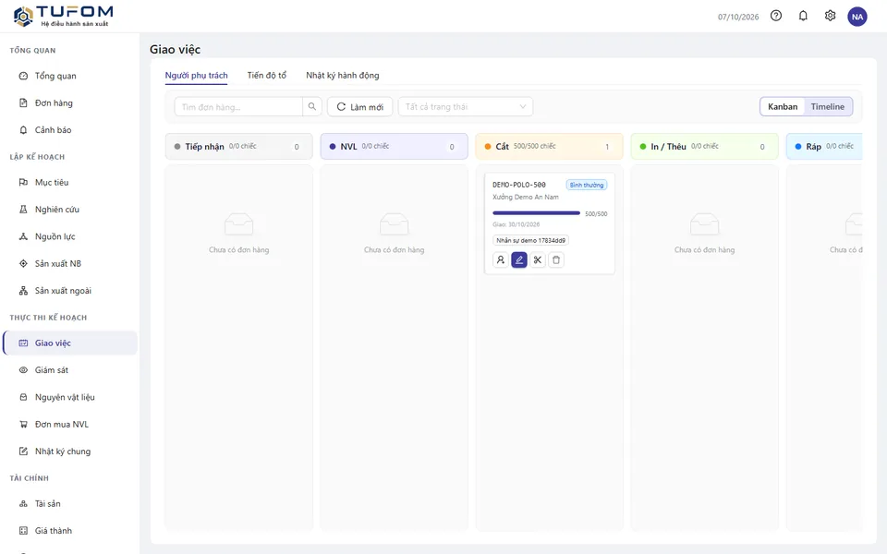The width and height of the screenshot is (887, 554).
Task: Open the NA user avatar menu
Action: click(857, 17)
